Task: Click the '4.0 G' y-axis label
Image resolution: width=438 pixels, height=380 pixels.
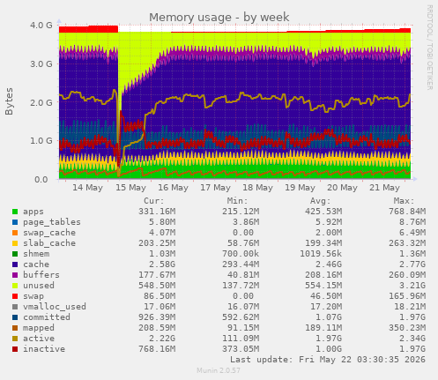Action: [41, 26]
